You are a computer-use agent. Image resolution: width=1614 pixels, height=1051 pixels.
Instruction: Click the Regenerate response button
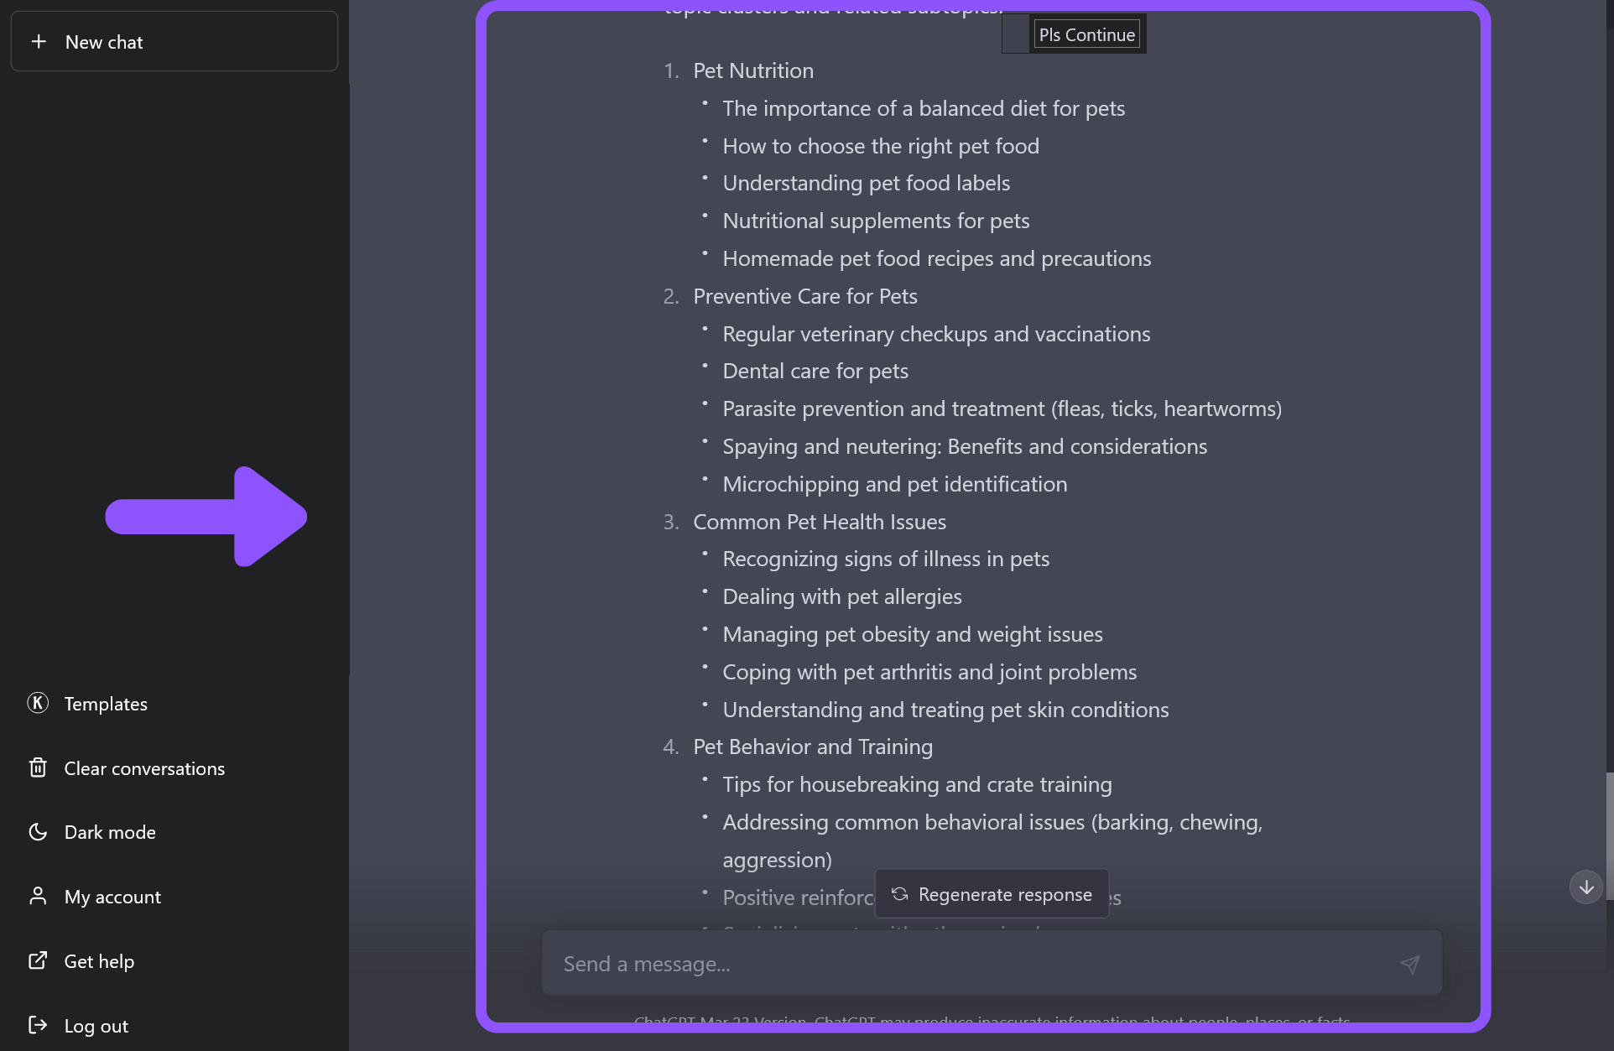point(992,893)
